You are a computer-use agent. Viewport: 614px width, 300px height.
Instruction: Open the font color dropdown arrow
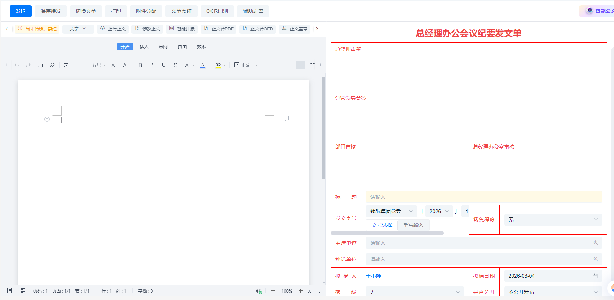click(209, 65)
